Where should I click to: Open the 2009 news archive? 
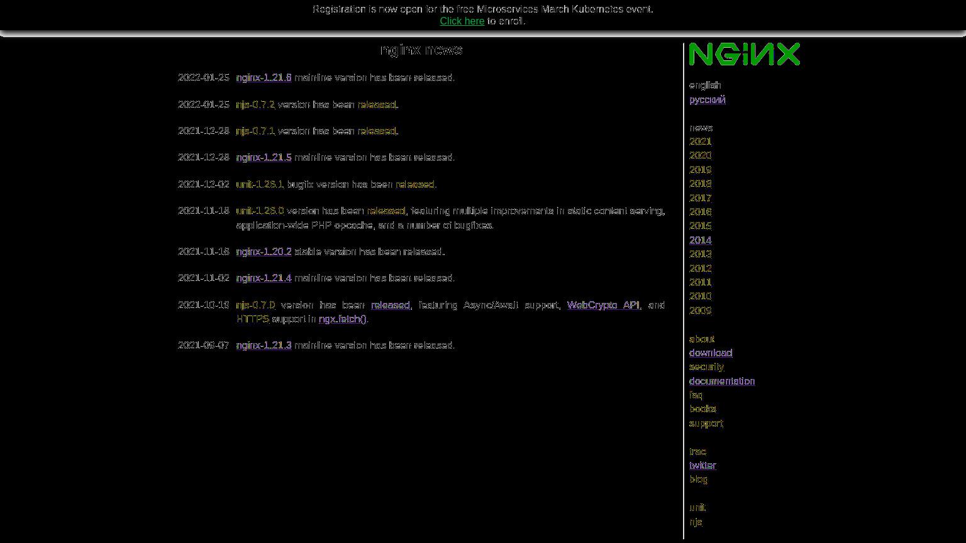[x=701, y=311]
